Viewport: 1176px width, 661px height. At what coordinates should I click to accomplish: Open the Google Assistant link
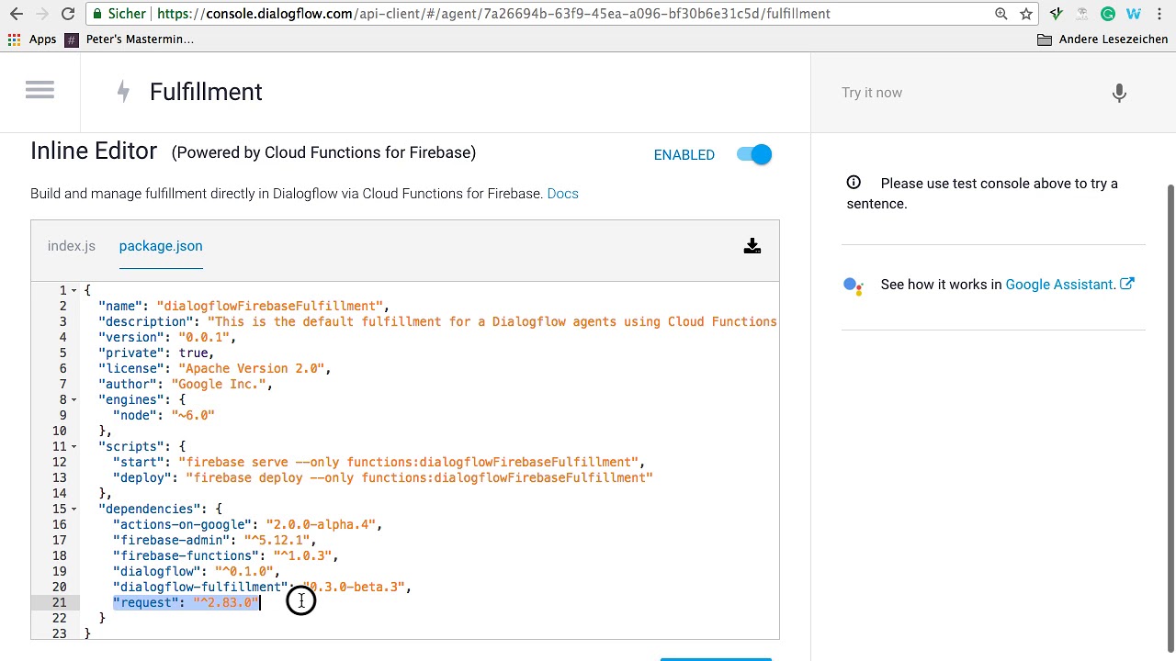click(1059, 285)
